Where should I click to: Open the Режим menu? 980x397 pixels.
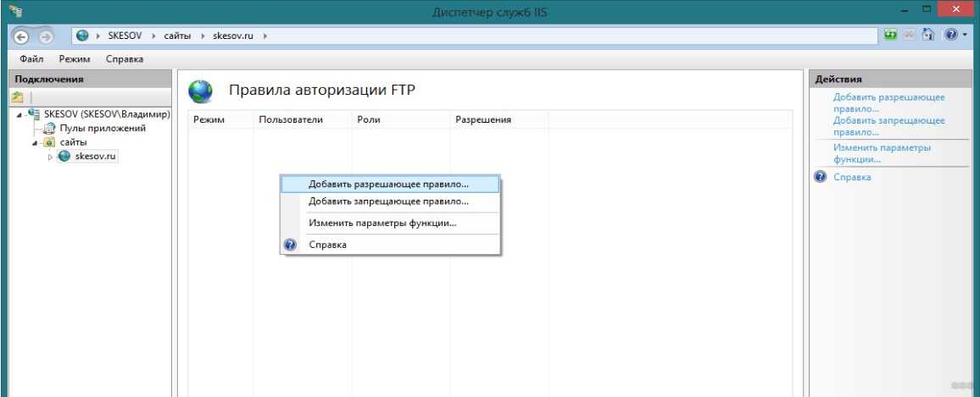75,59
